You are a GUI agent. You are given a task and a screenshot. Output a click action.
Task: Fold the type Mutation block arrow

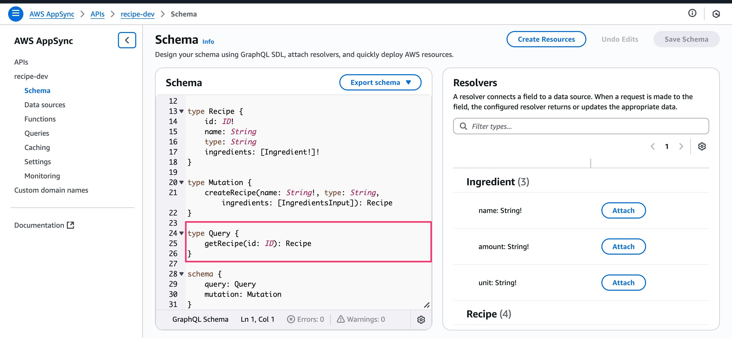(x=181, y=182)
